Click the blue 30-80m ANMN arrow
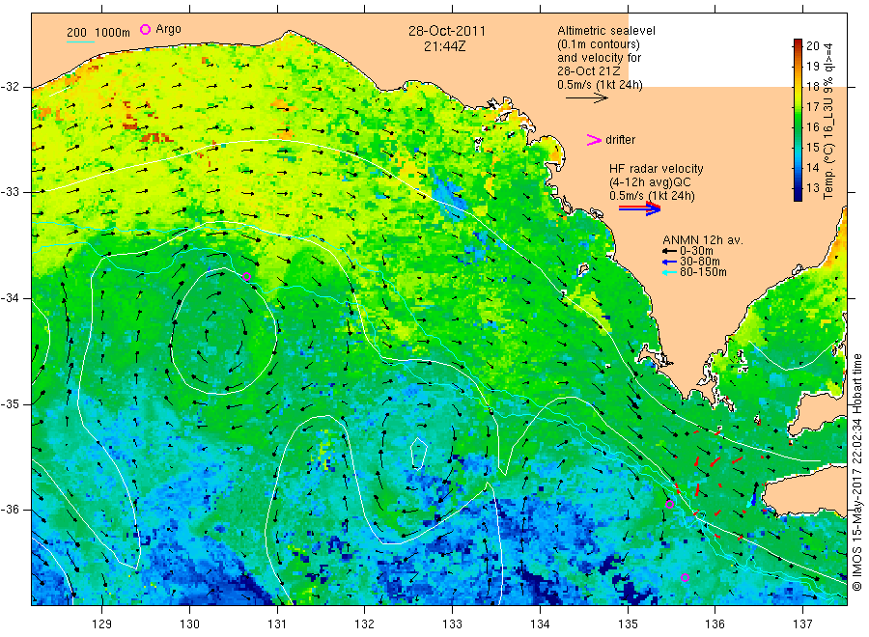The width and height of the screenshot is (869, 637). tap(669, 262)
